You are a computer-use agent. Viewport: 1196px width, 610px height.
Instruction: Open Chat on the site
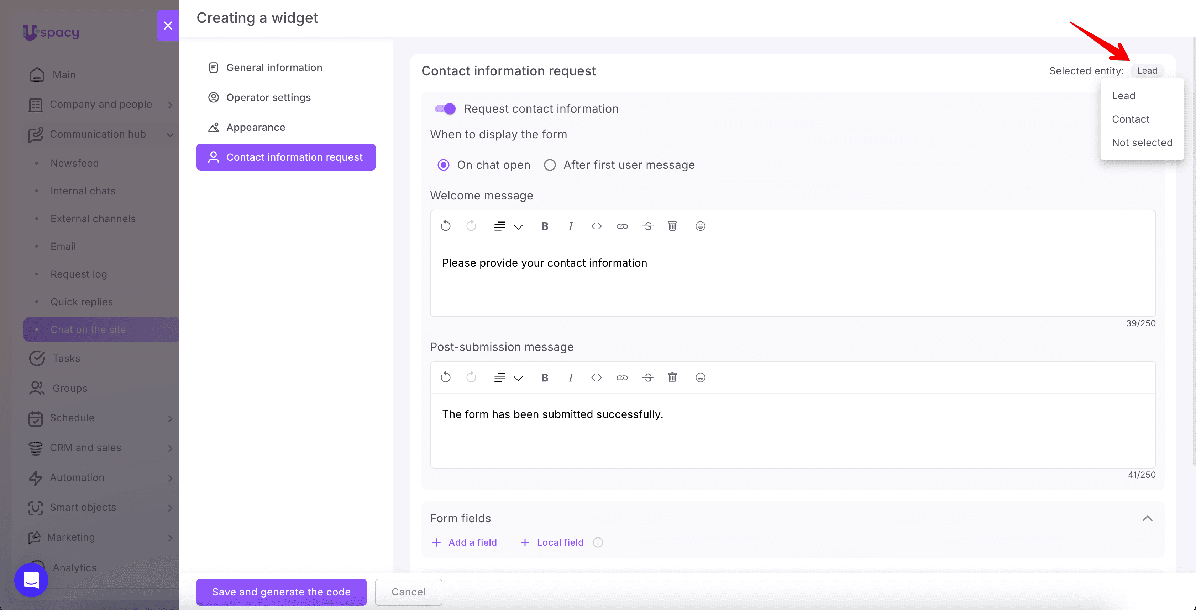point(101,330)
